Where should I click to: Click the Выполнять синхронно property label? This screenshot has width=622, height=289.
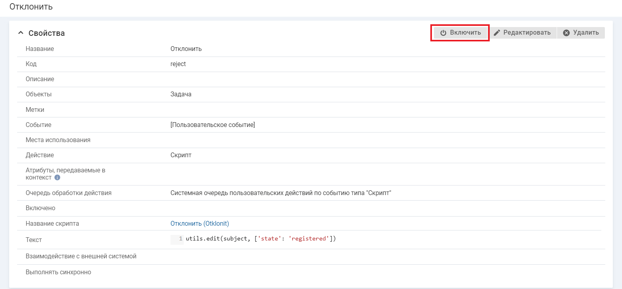(58, 272)
